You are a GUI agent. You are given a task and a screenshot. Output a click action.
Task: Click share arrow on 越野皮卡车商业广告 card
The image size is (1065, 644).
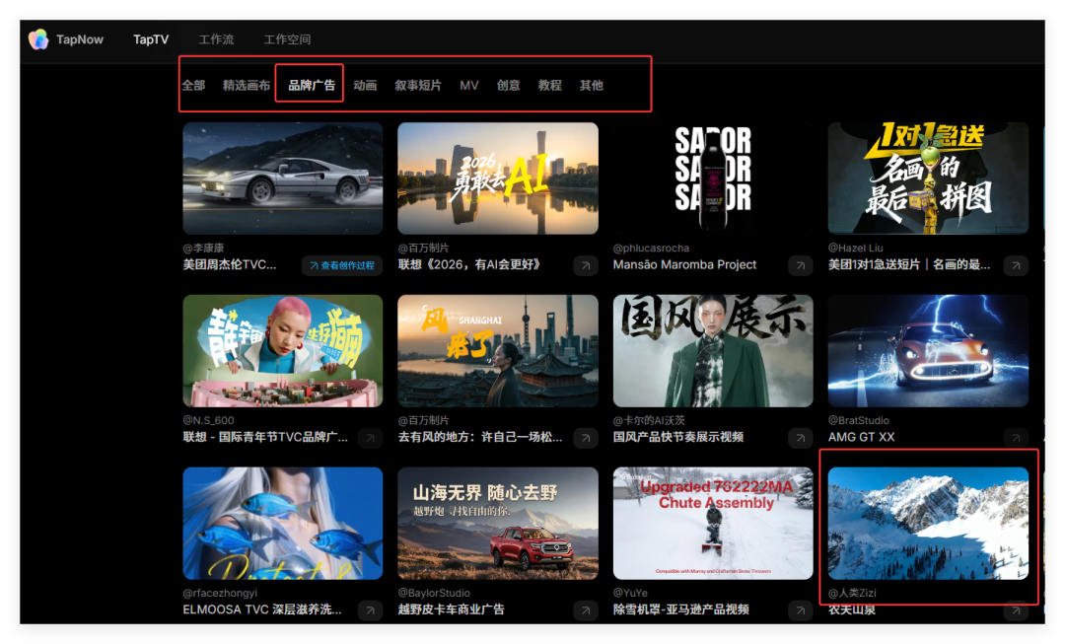tap(585, 610)
